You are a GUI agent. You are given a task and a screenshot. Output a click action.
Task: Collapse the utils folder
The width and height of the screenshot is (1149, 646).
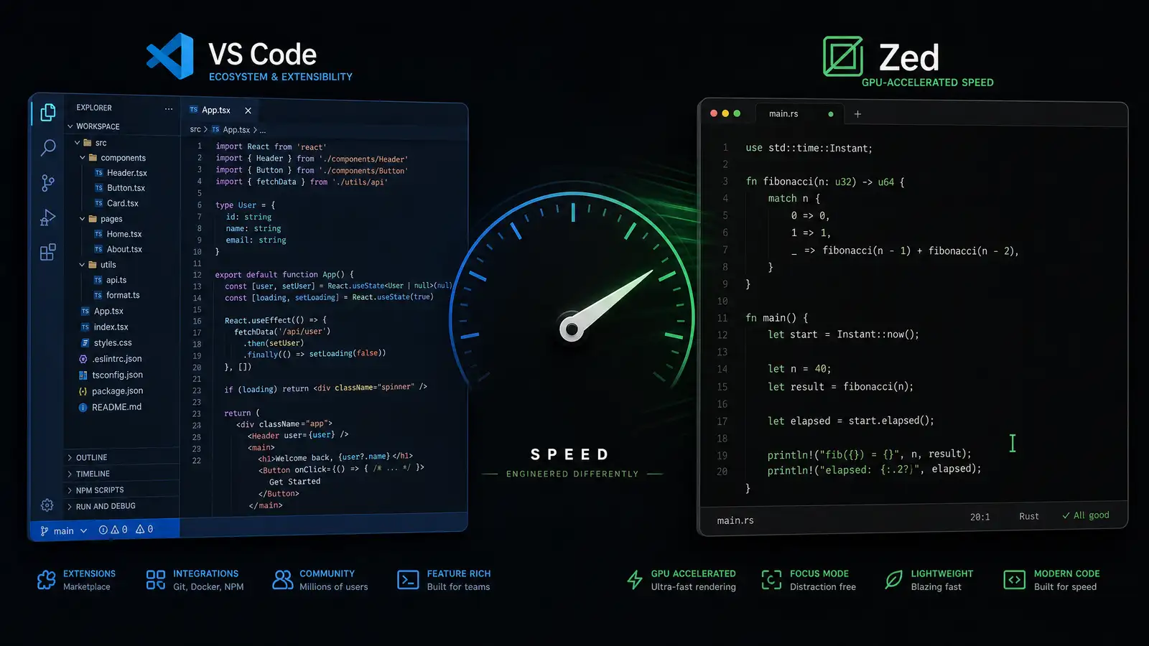point(98,265)
